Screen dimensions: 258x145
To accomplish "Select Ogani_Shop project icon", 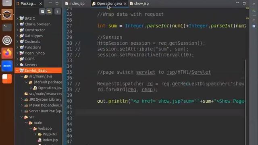I will pos(21,53).
